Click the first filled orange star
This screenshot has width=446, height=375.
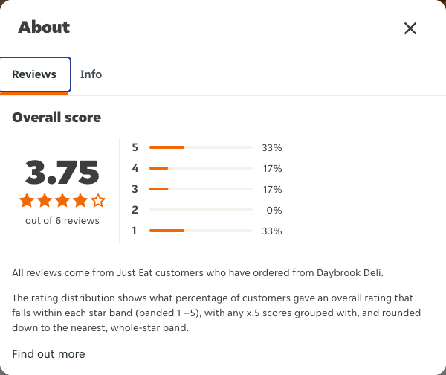[27, 200]
